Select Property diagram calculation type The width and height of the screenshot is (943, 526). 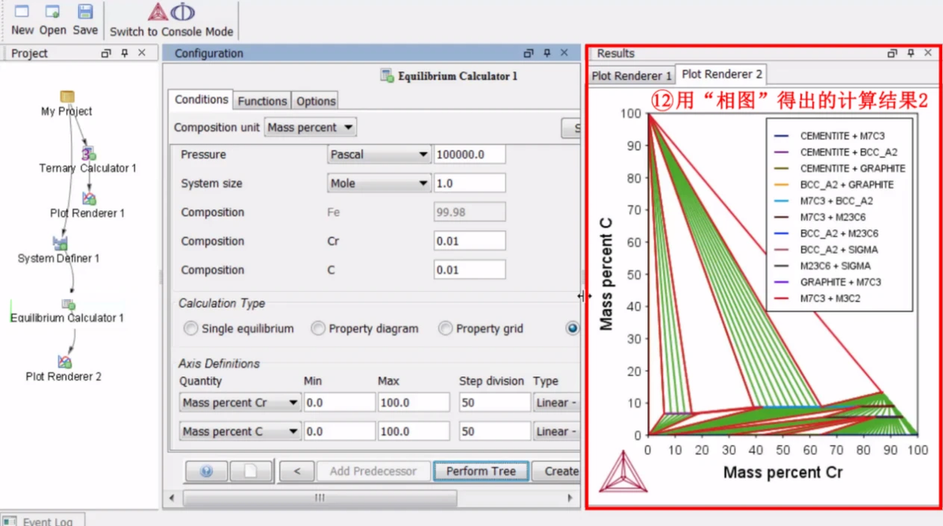pyautogui.click(x=318, y=328)
